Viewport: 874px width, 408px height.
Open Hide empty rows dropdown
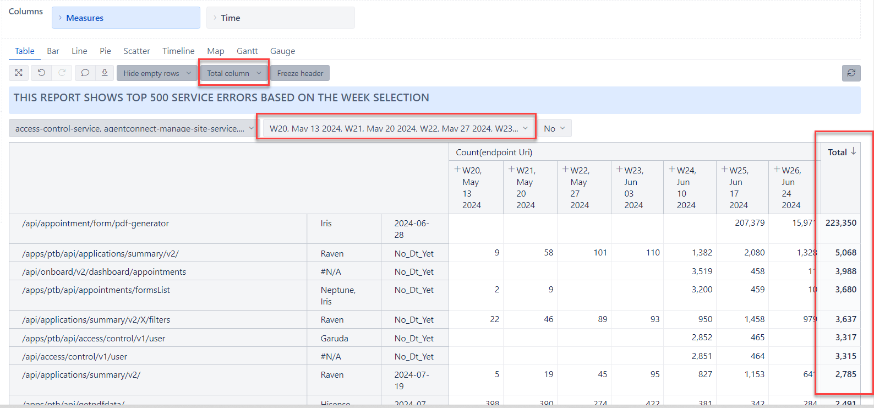pyautogui.click(x=157, y=73)
